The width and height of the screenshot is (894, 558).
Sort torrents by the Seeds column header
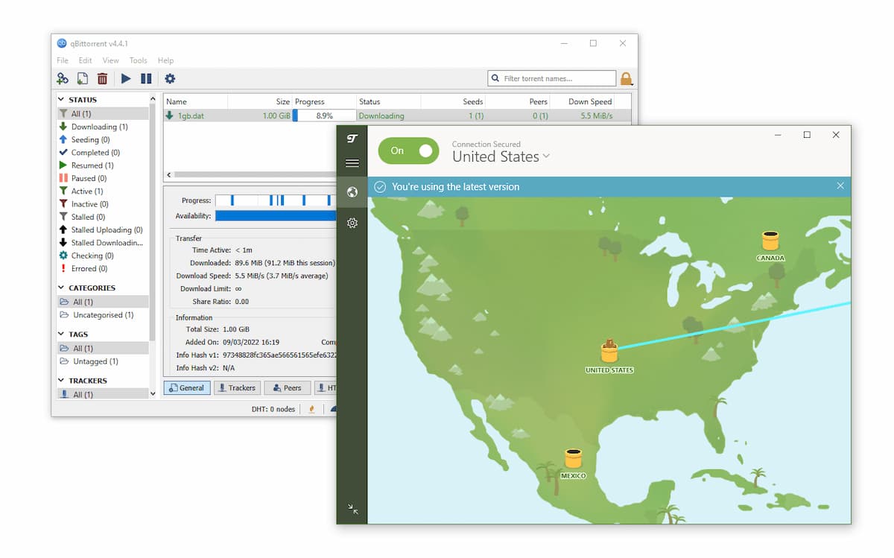(453, 101)
